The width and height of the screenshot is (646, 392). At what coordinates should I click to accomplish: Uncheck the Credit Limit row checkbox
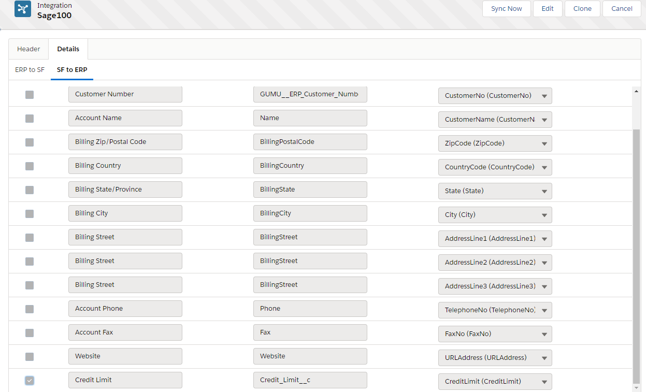pyautogui.click(x=30, y=381)
